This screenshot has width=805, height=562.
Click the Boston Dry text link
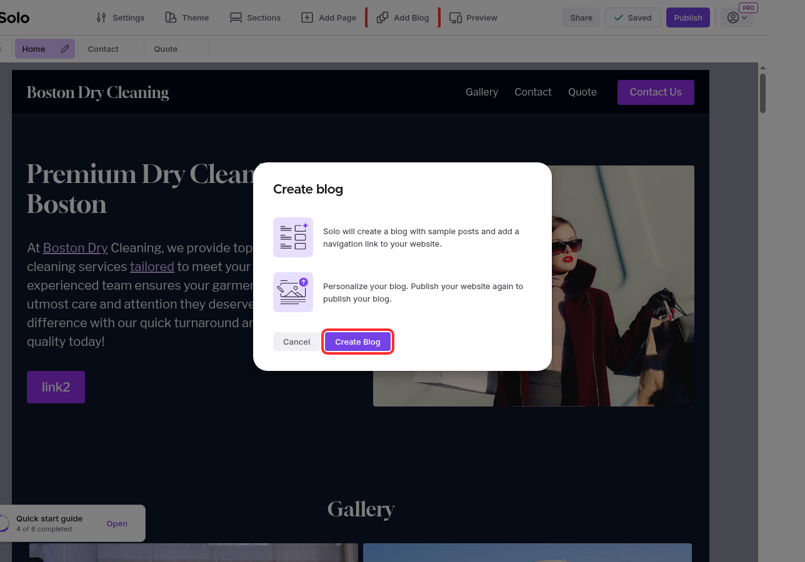[76, 248]
